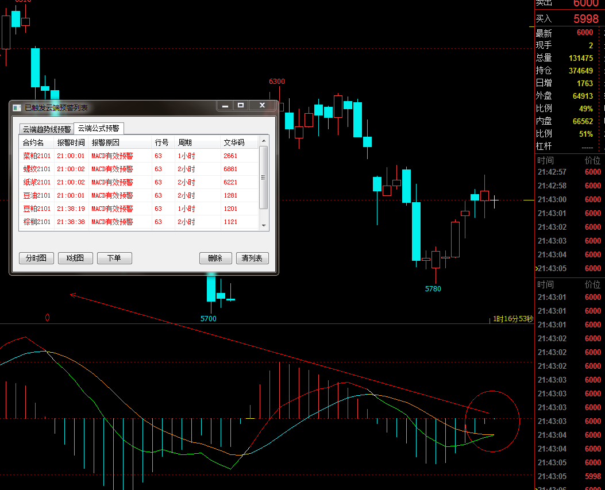Screen dimensions: 605x490
Task: Click the alert list scrollbar thumb
Action: [264, 177]
